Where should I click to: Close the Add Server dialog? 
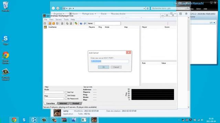coord(129,52)
